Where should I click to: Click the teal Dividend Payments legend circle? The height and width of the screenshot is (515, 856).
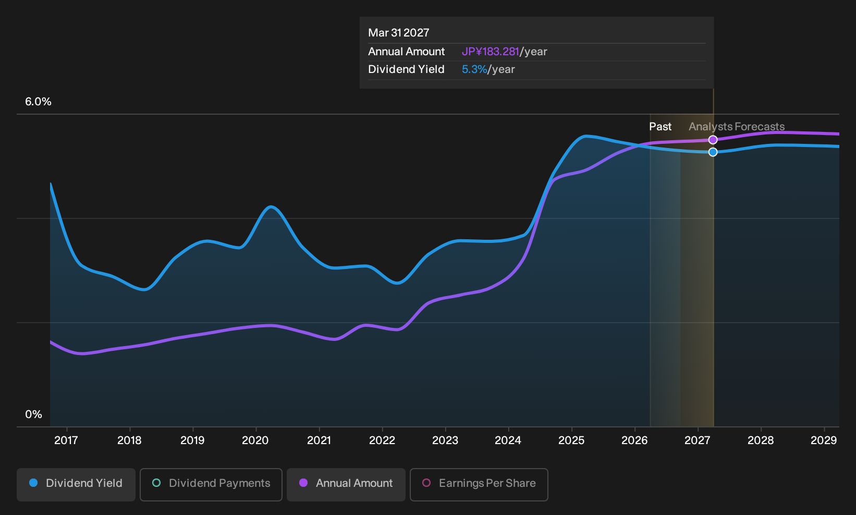pyautogui.click(x=156, y=483)
